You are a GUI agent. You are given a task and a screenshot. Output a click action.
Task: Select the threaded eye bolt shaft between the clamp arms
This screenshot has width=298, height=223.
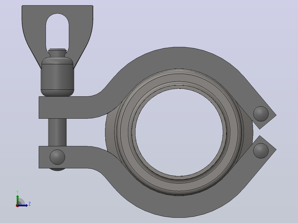[x=57, y=132]
